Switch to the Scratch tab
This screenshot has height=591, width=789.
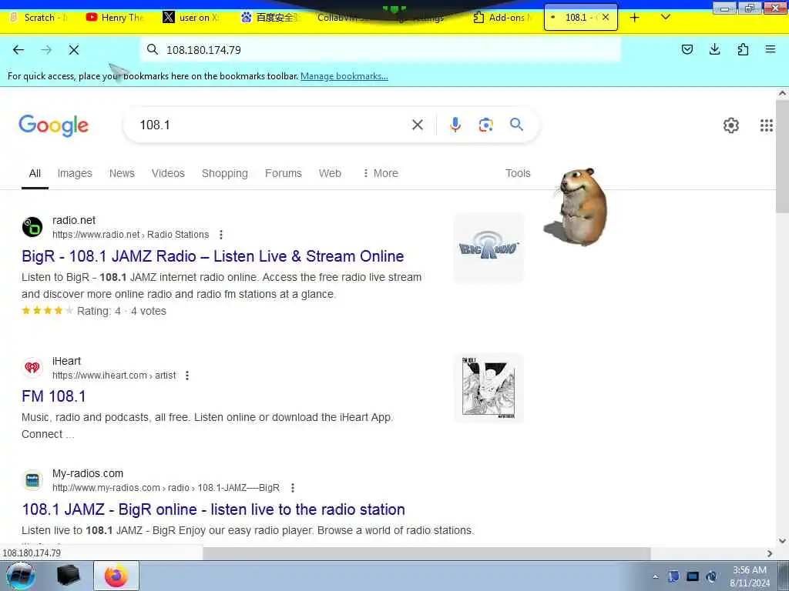pos(40,18)
